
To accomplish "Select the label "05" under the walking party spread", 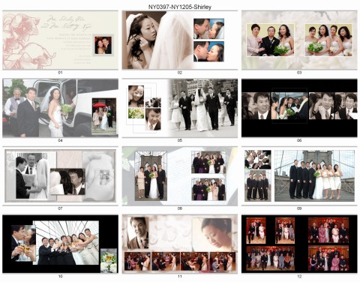I will 180,140.
